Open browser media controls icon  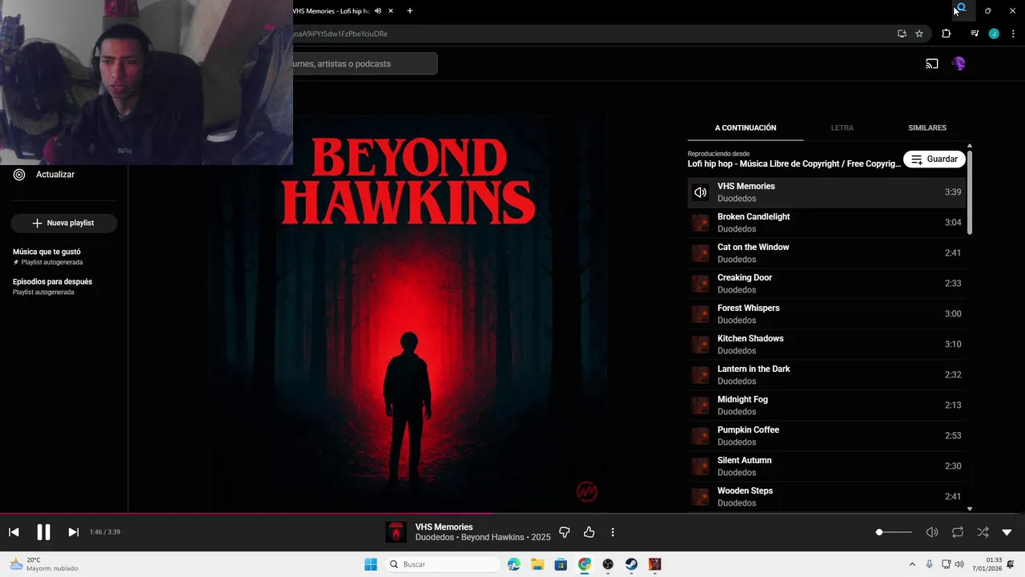click(975, 34)
